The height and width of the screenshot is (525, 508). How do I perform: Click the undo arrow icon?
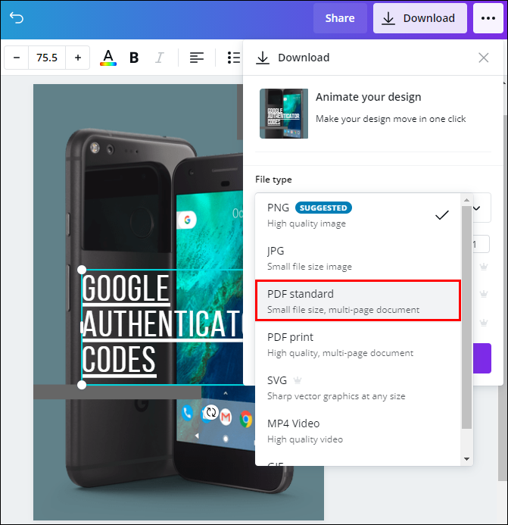[x=17, y=17]
